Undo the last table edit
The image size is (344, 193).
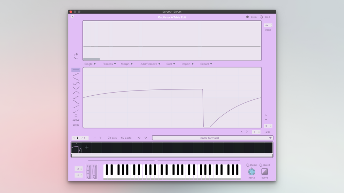[x=139, y=138]
